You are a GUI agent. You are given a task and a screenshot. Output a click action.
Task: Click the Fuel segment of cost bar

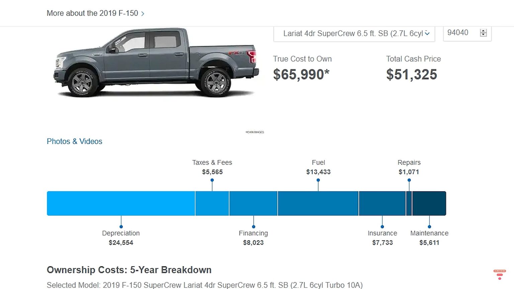pyautogui.click(x=318, y=203)
